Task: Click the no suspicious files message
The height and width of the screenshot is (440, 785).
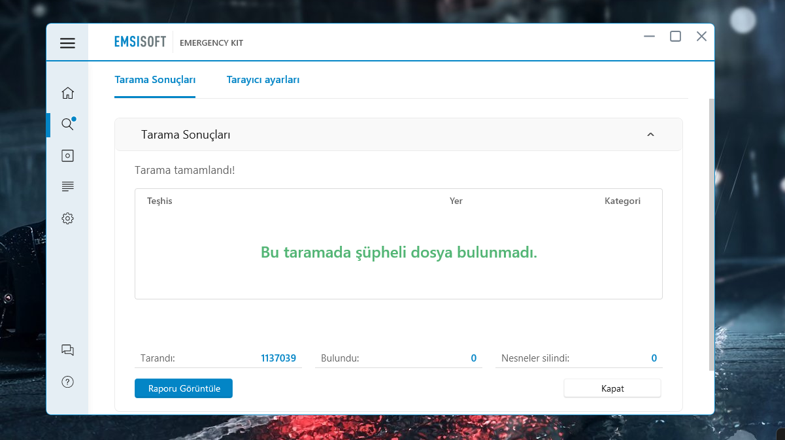Action: [399, 252]
